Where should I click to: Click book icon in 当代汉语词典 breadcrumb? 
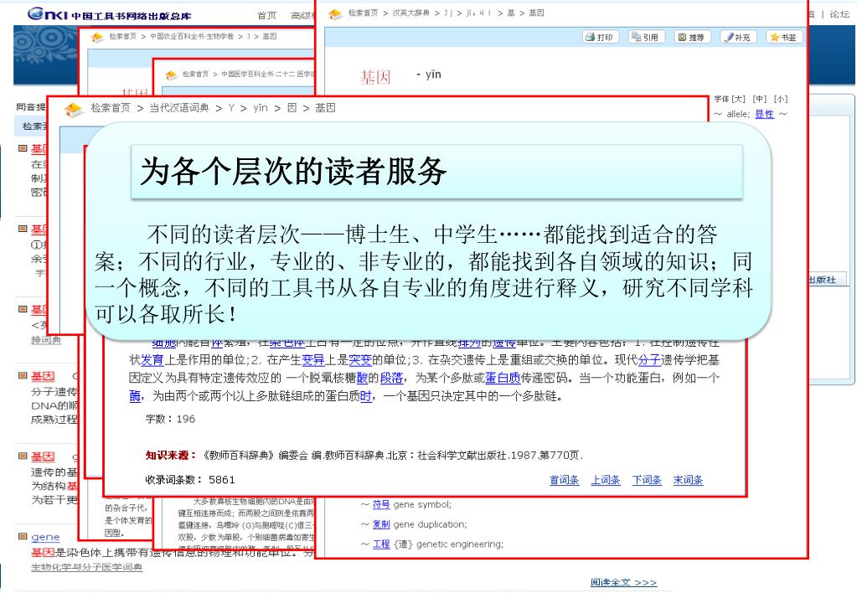(x=73, y=109)
